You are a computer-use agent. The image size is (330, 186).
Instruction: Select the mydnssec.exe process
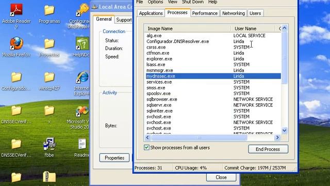(213, 76)
